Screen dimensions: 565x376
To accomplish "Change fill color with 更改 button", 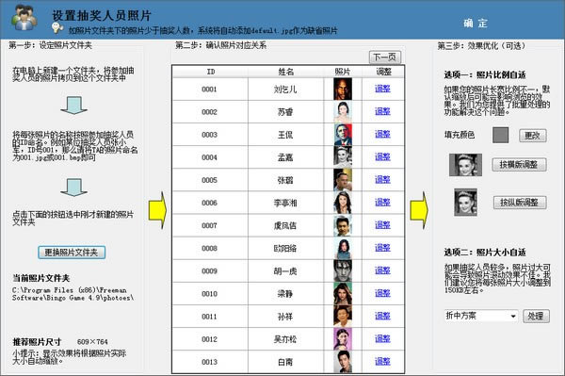I will [532, 136].
